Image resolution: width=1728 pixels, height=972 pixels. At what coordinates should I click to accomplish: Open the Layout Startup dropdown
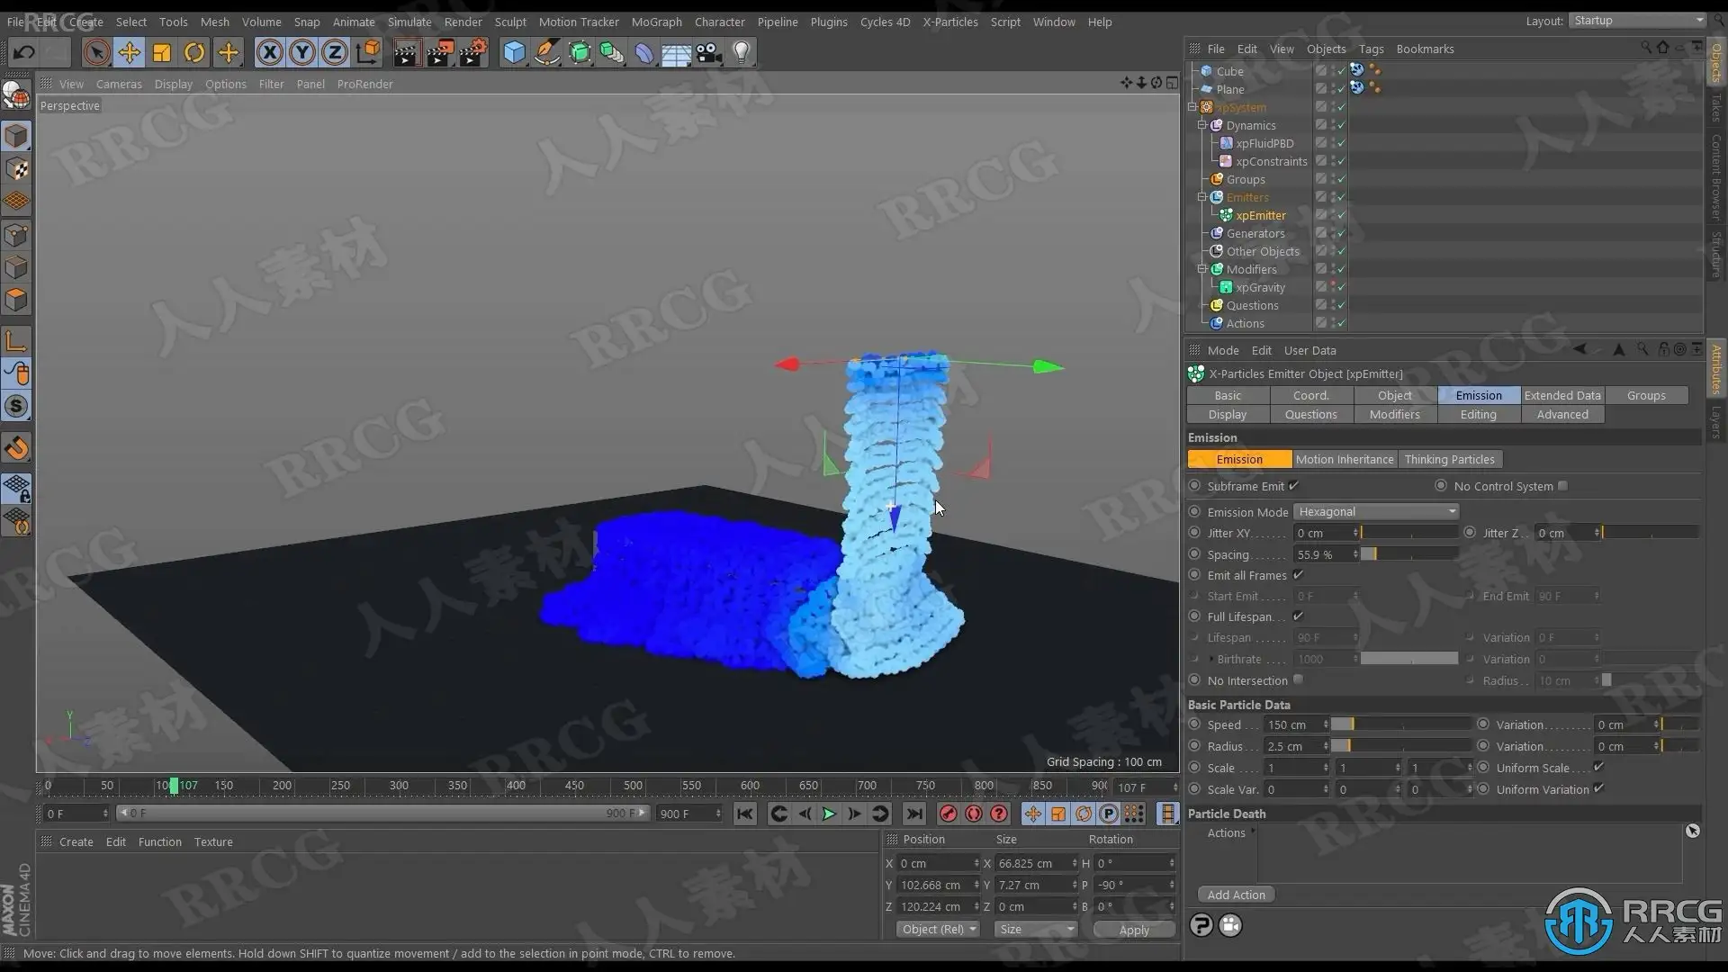pos(1637,21)
